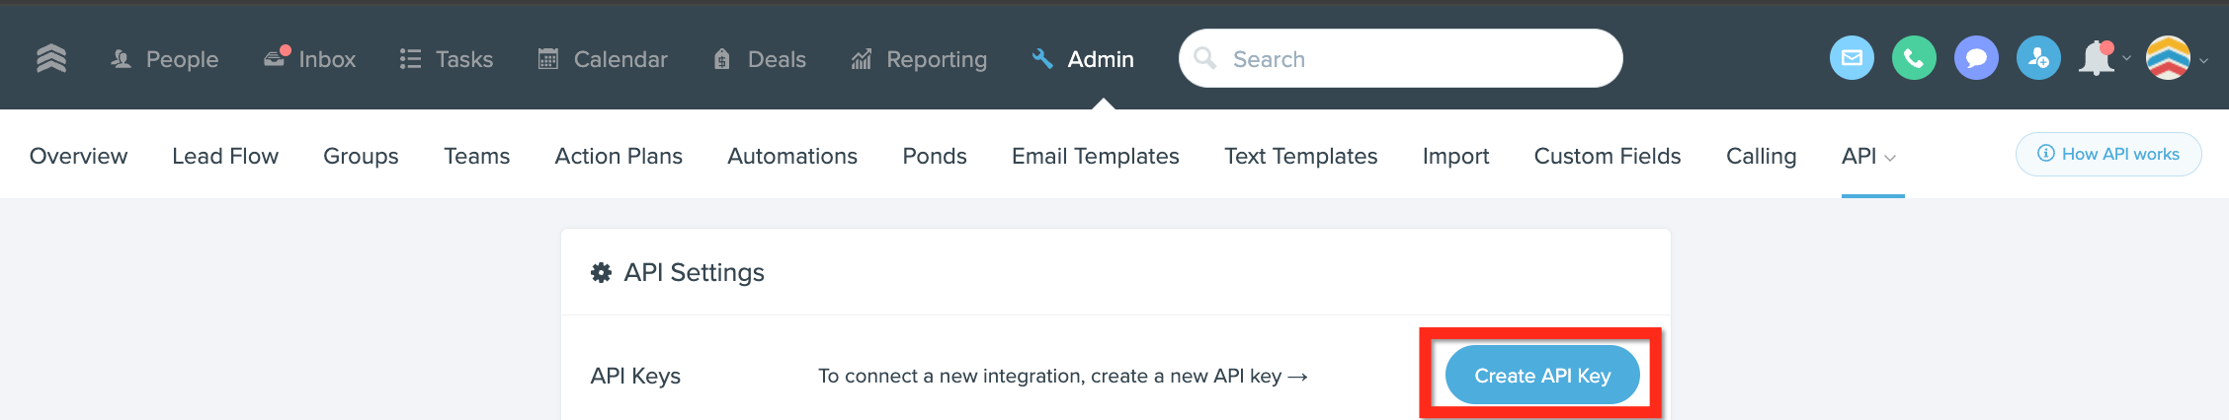This screenshot has height=420, width=2229.
Task: Expand the chevron beside the notifications bell
Action: tap(2126, 59)
